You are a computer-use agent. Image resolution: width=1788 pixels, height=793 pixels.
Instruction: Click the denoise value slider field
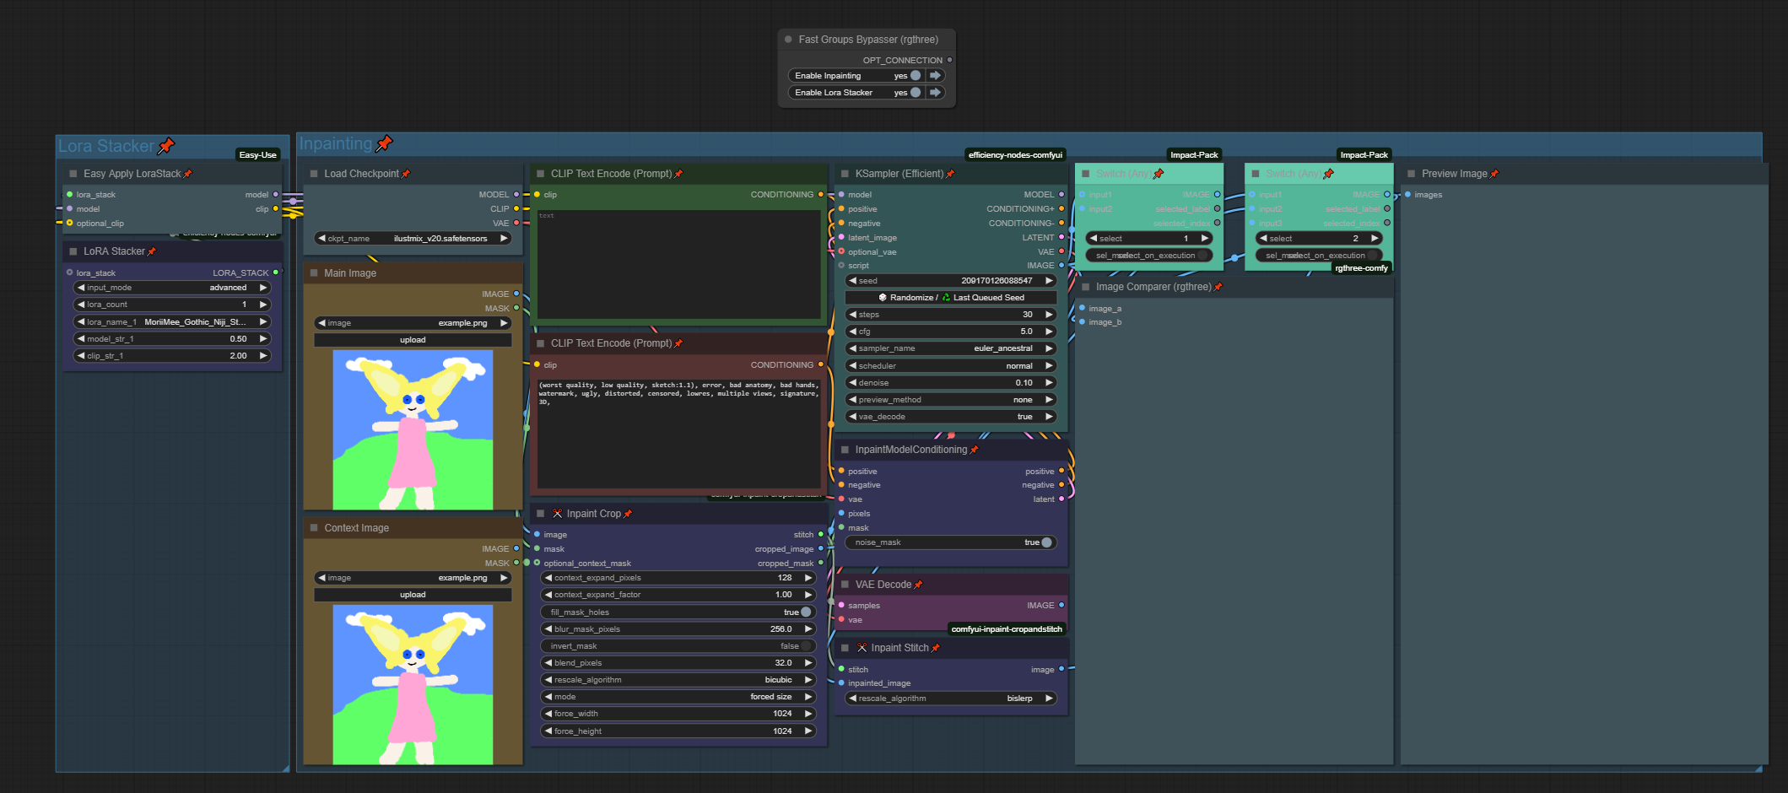click(950, 383)
